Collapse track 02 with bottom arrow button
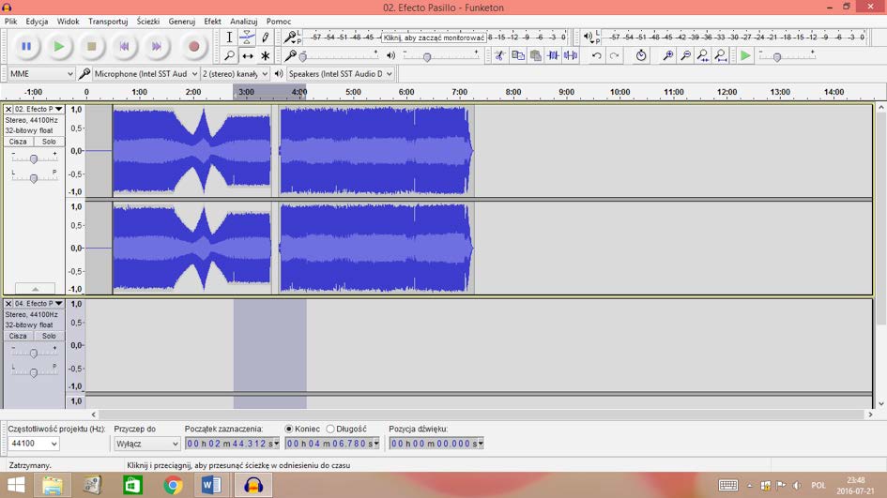The width and height of the screenshot is (887, 498). [x=35, y=288]
